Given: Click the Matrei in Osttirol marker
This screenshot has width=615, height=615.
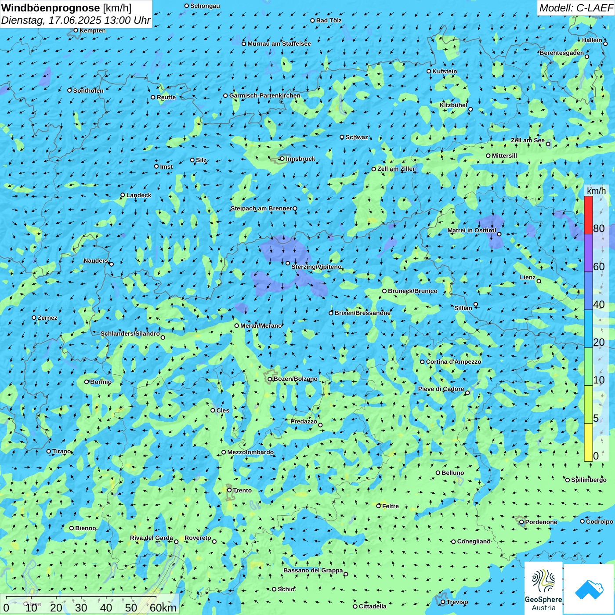Looking at the screenshot, I should 499,234.
